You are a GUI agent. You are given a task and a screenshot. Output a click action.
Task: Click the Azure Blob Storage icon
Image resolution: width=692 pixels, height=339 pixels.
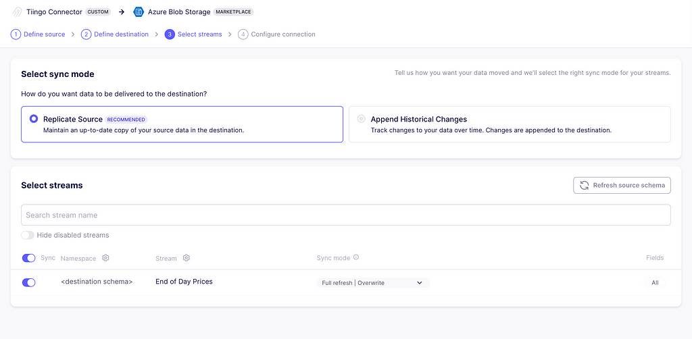pos(139,12)
